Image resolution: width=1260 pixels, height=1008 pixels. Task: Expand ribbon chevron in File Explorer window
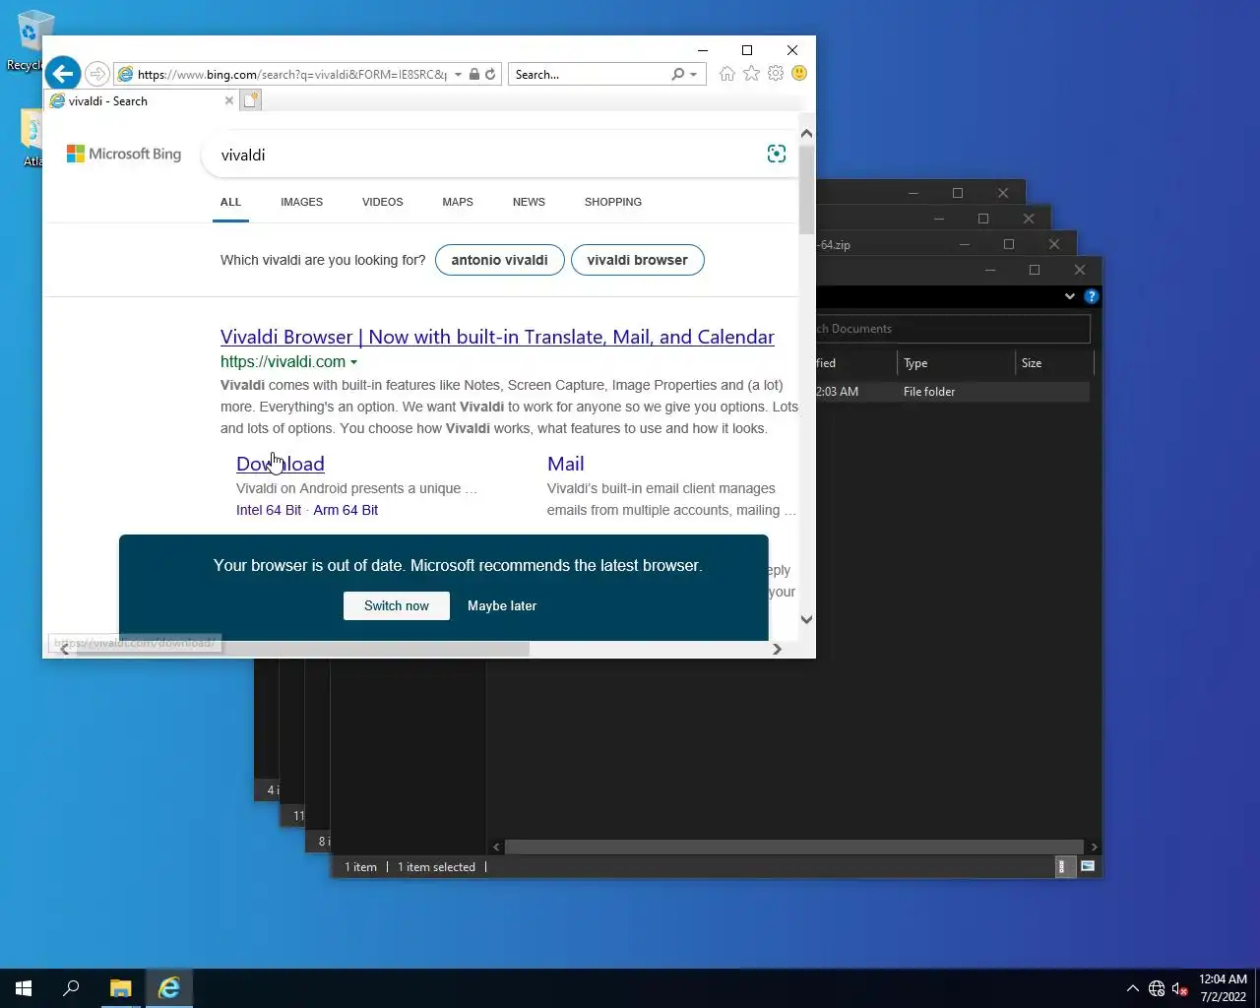pyautogui.click(x=1070, y=296)
